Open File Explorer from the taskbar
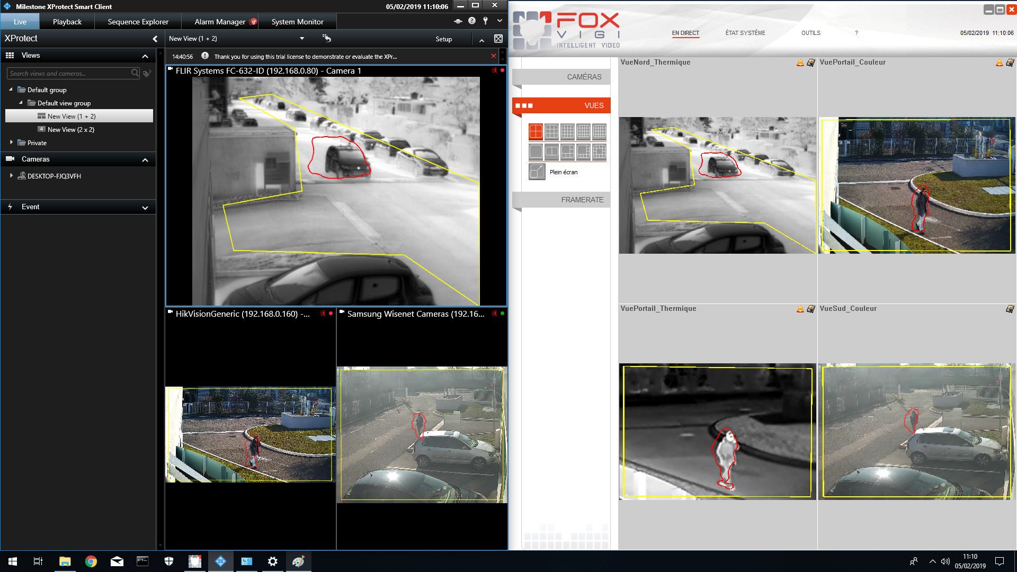The height and width of the screenshot is (572, 1017). click(x=65, y=561)
